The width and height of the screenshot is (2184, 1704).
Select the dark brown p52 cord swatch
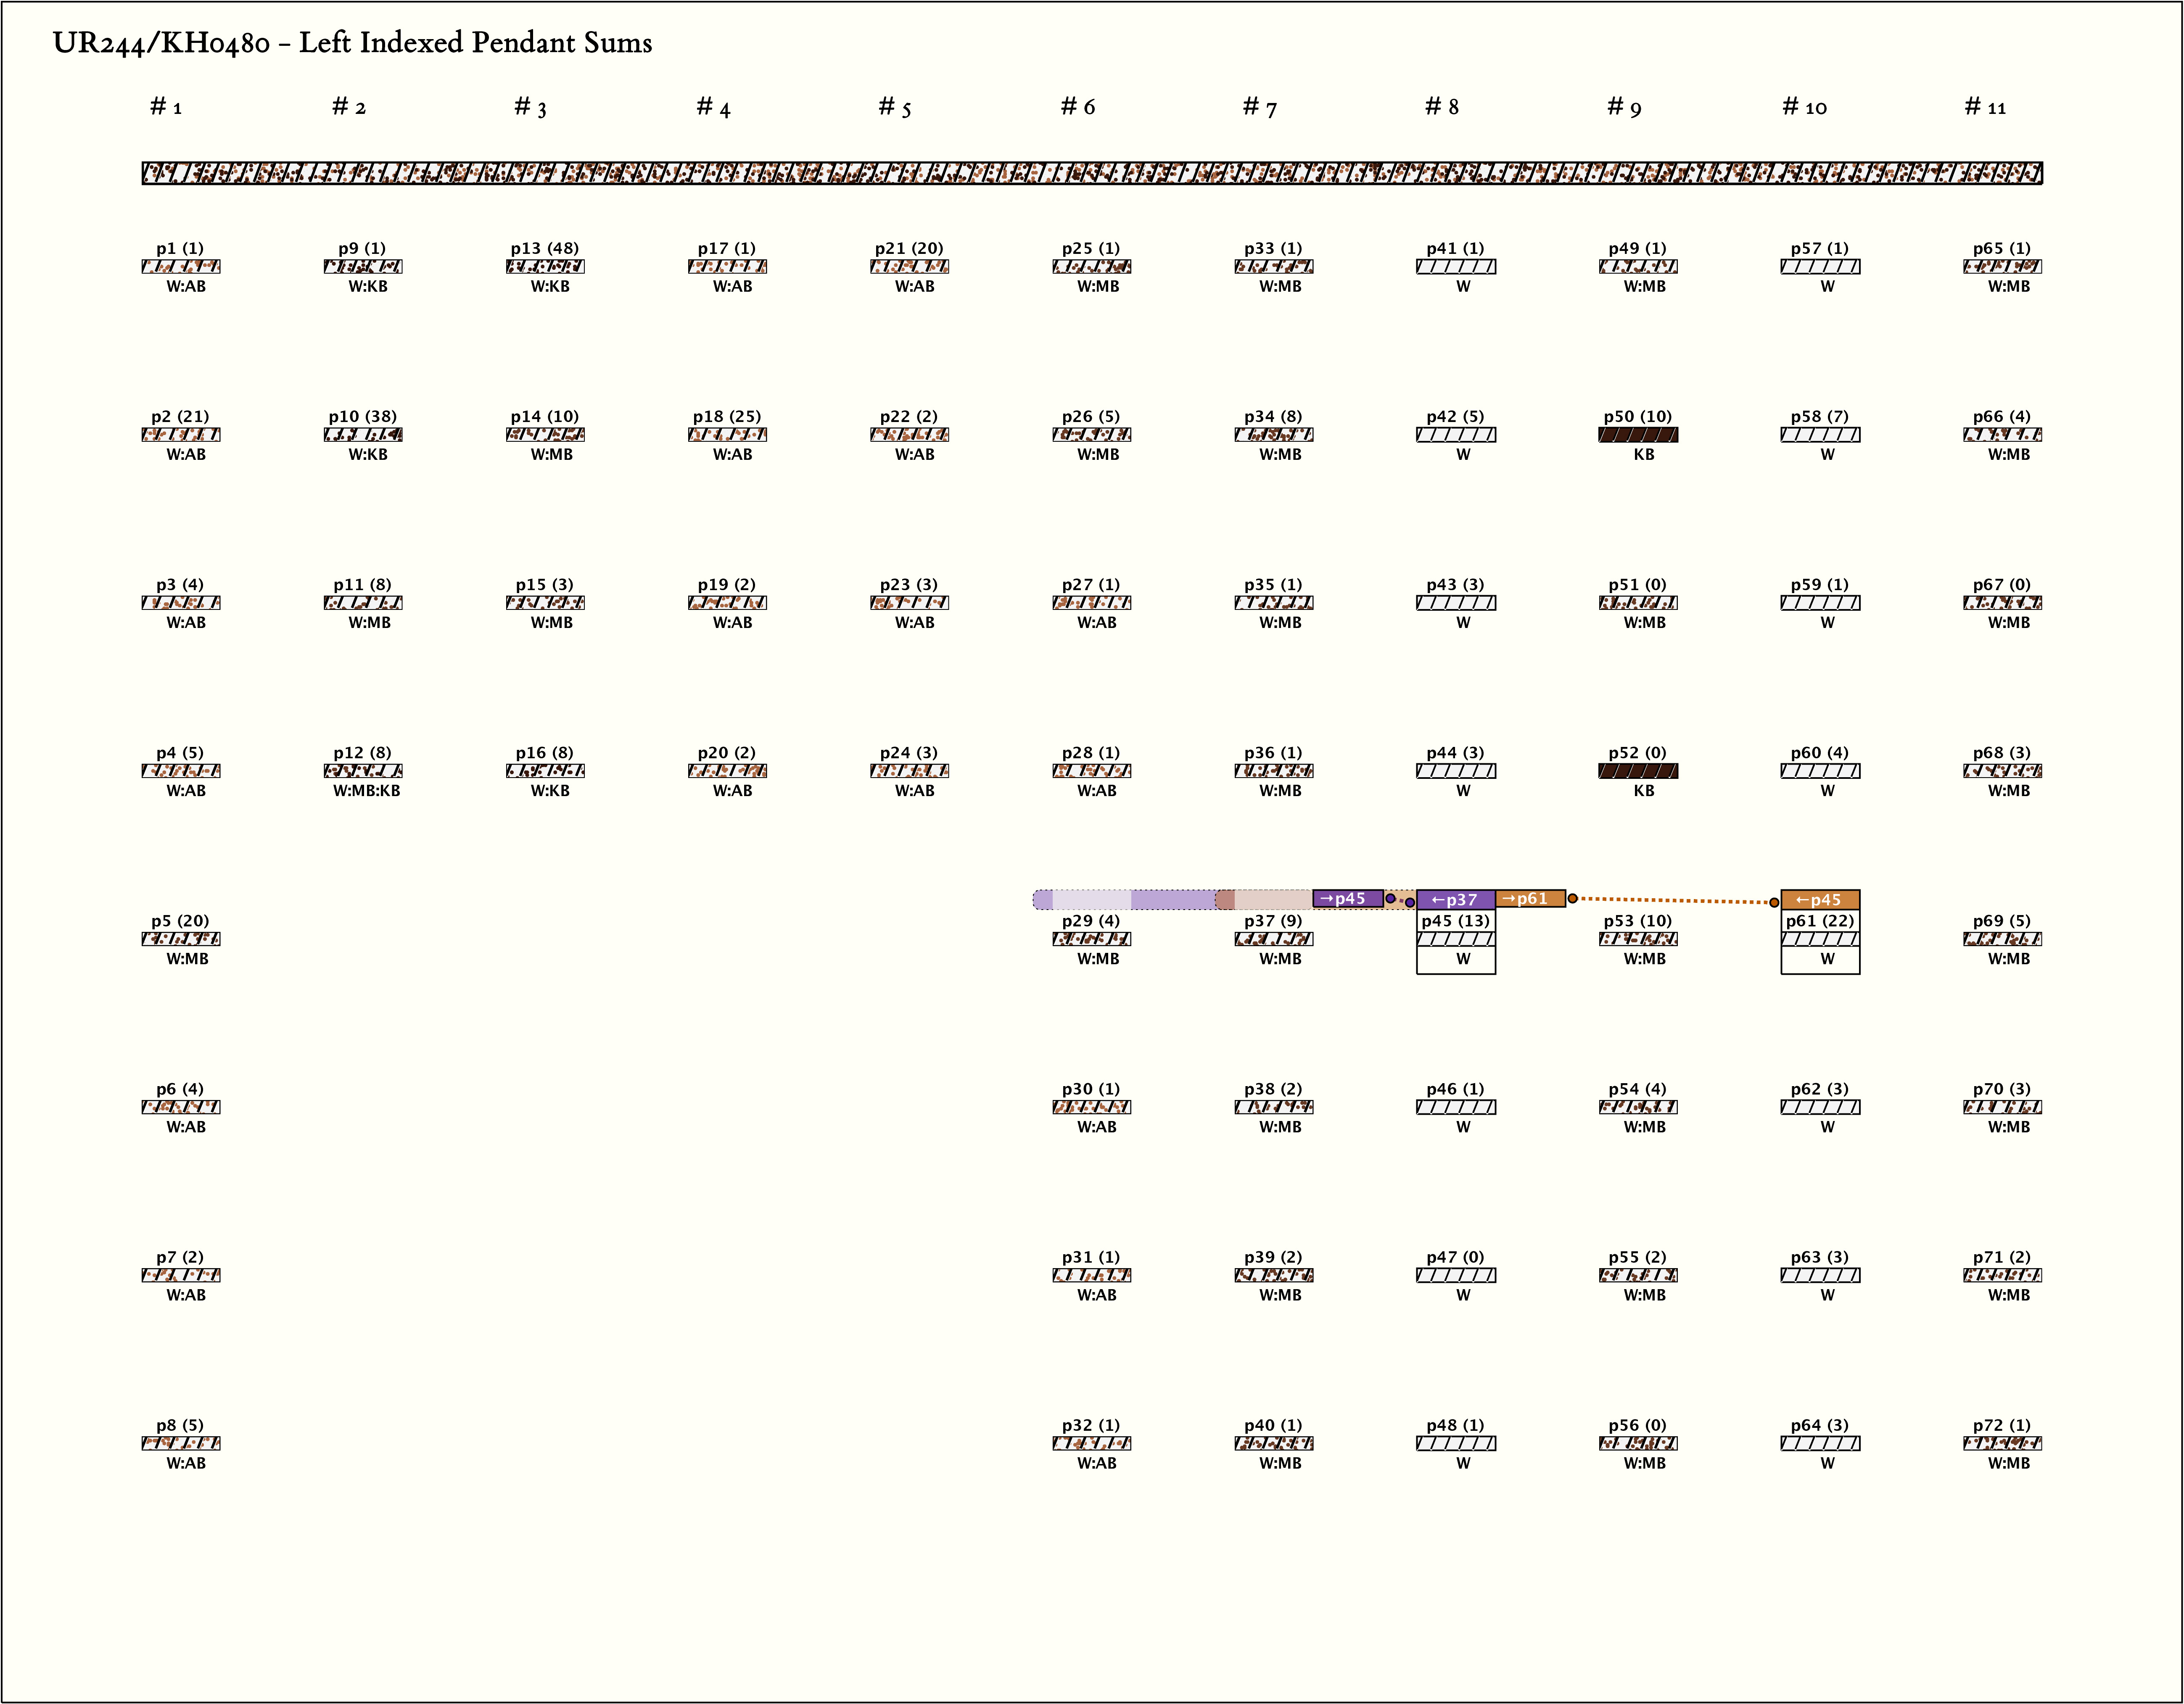pos(1638,771)
